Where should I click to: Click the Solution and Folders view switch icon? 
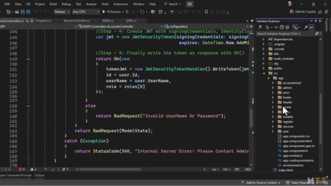[260, 27]
